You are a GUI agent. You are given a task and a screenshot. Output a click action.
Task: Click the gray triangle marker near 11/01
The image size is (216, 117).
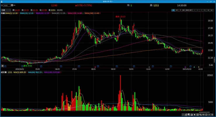click(149, 67)
